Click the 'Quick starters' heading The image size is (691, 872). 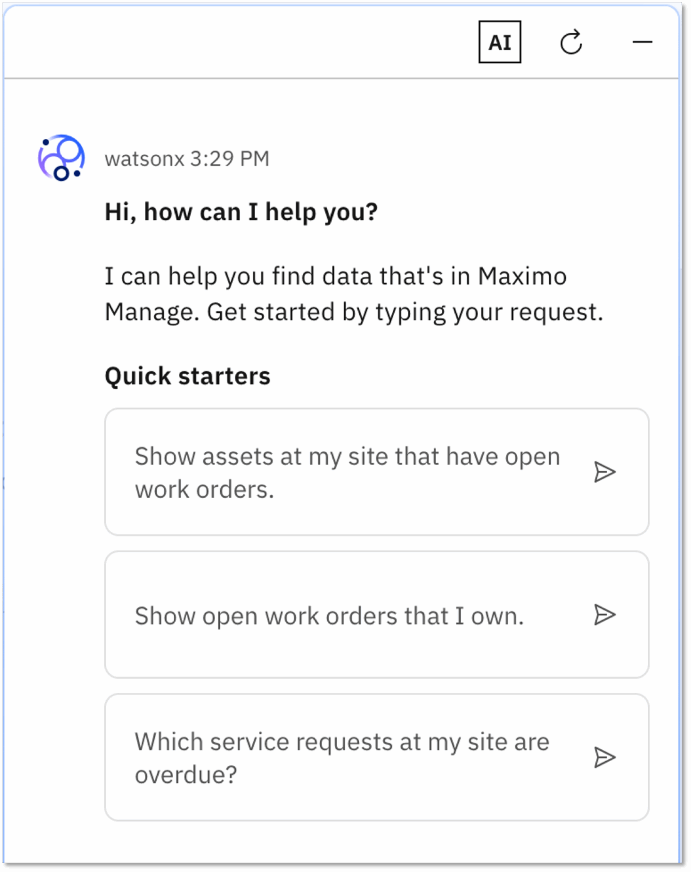(187, 376)
